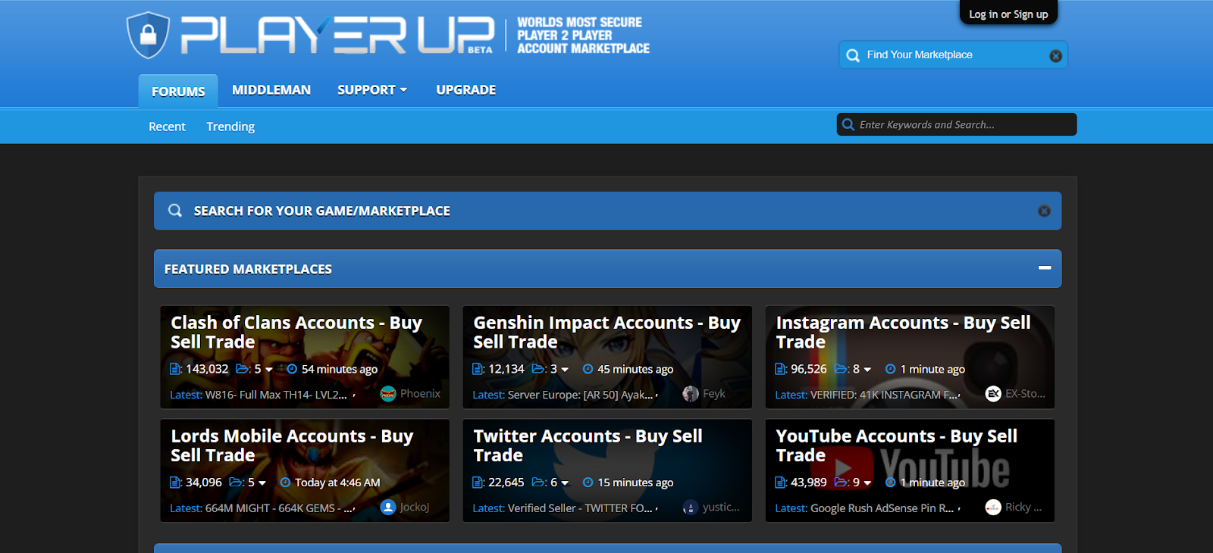Open JockoJ's avatar in Lords Mobile card
Viewport: 1213px width, 553px height.
[x=388, y=508]
